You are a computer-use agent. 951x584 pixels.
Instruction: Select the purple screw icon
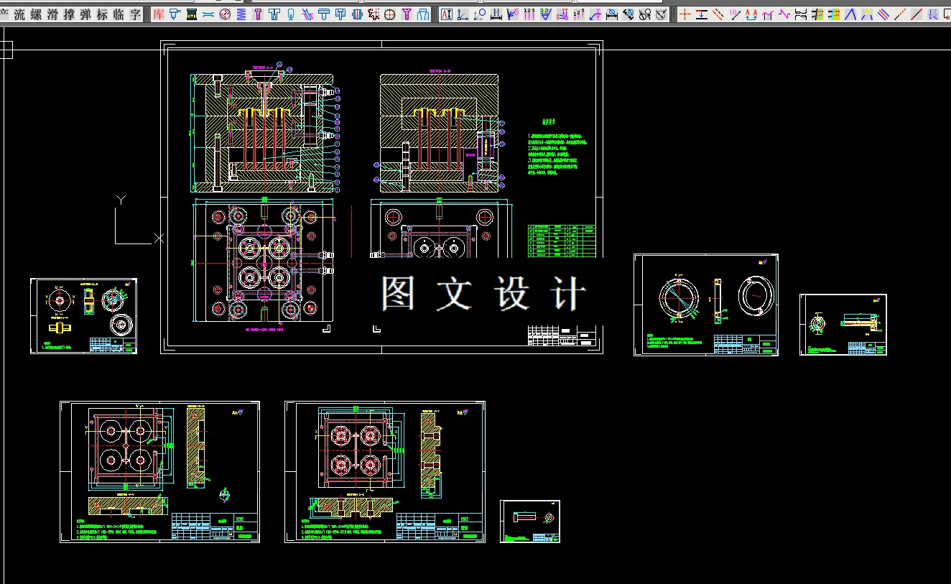pyautogui.click(x=258, y=14)
